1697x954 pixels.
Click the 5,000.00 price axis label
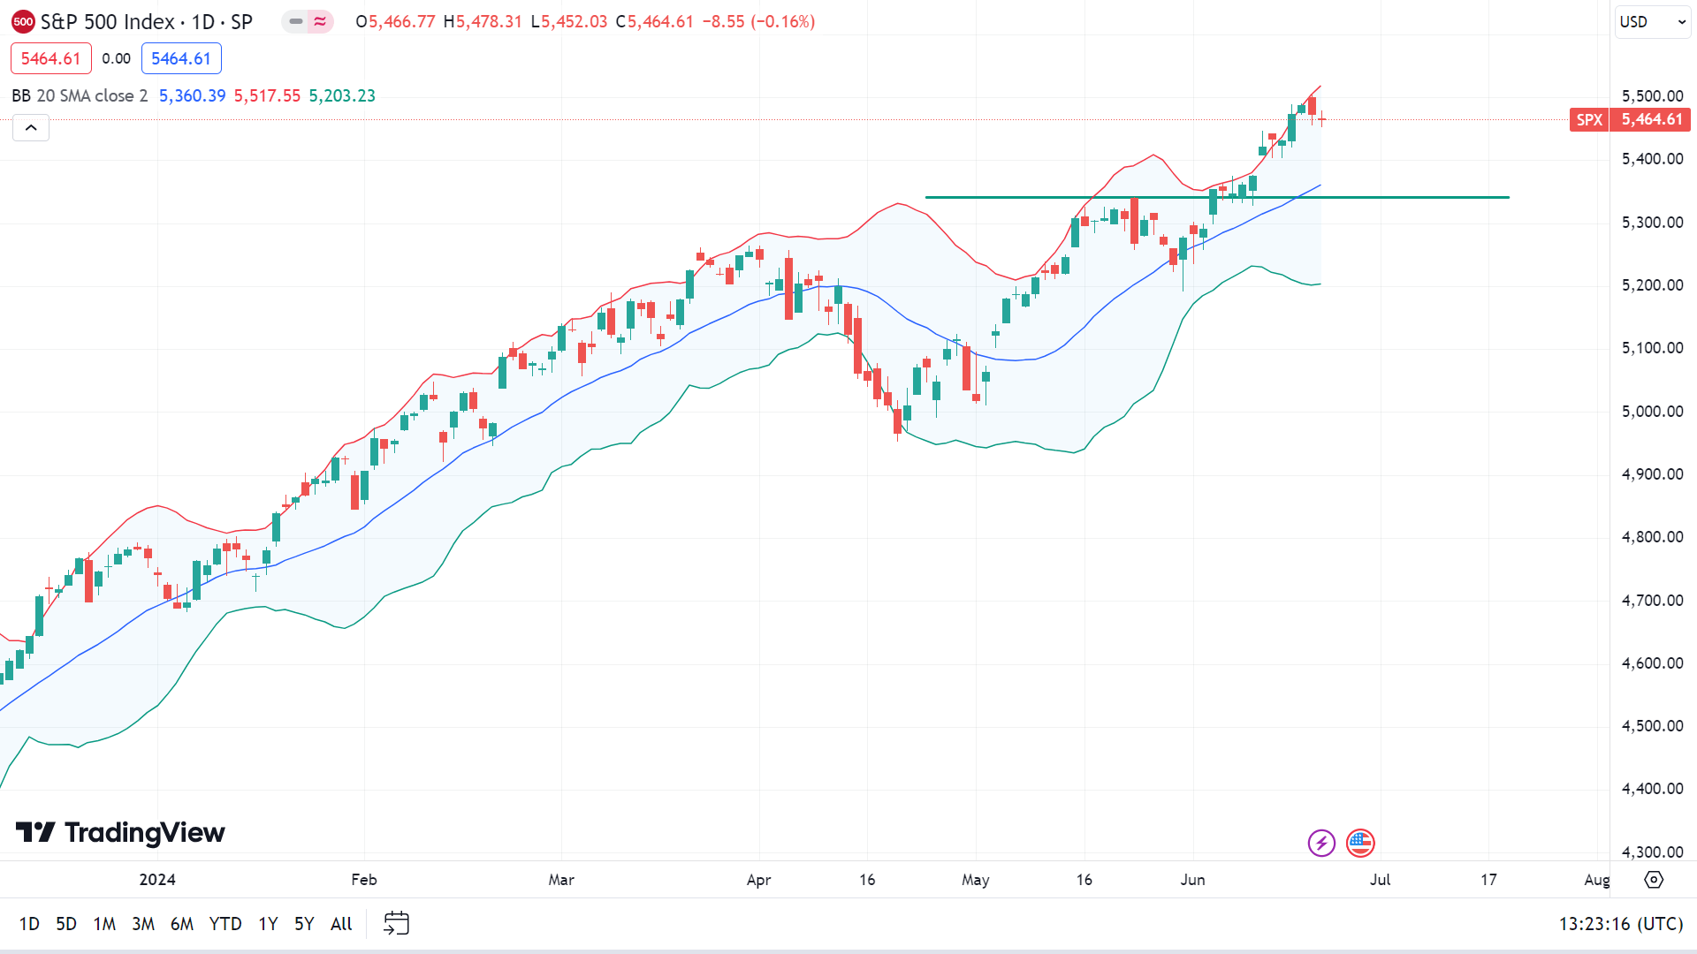[1652, 412]
